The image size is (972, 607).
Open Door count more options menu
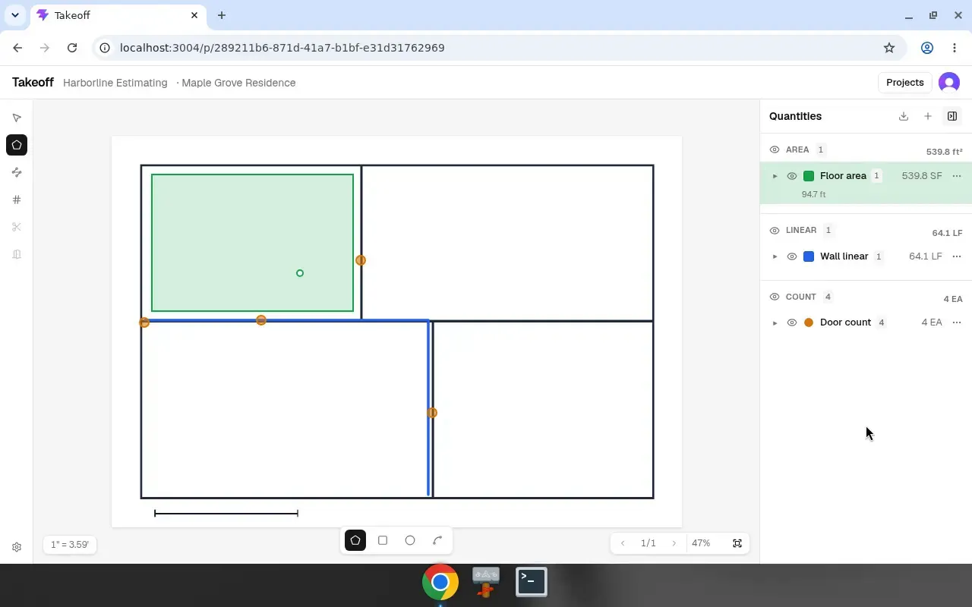click(957, 322)
